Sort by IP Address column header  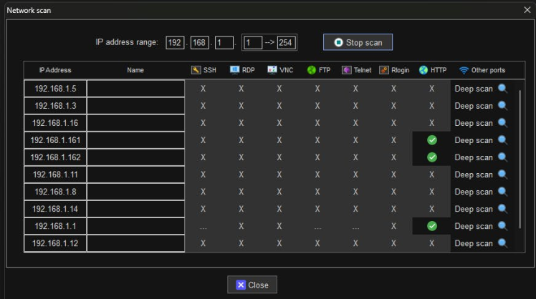coord(55,70)
